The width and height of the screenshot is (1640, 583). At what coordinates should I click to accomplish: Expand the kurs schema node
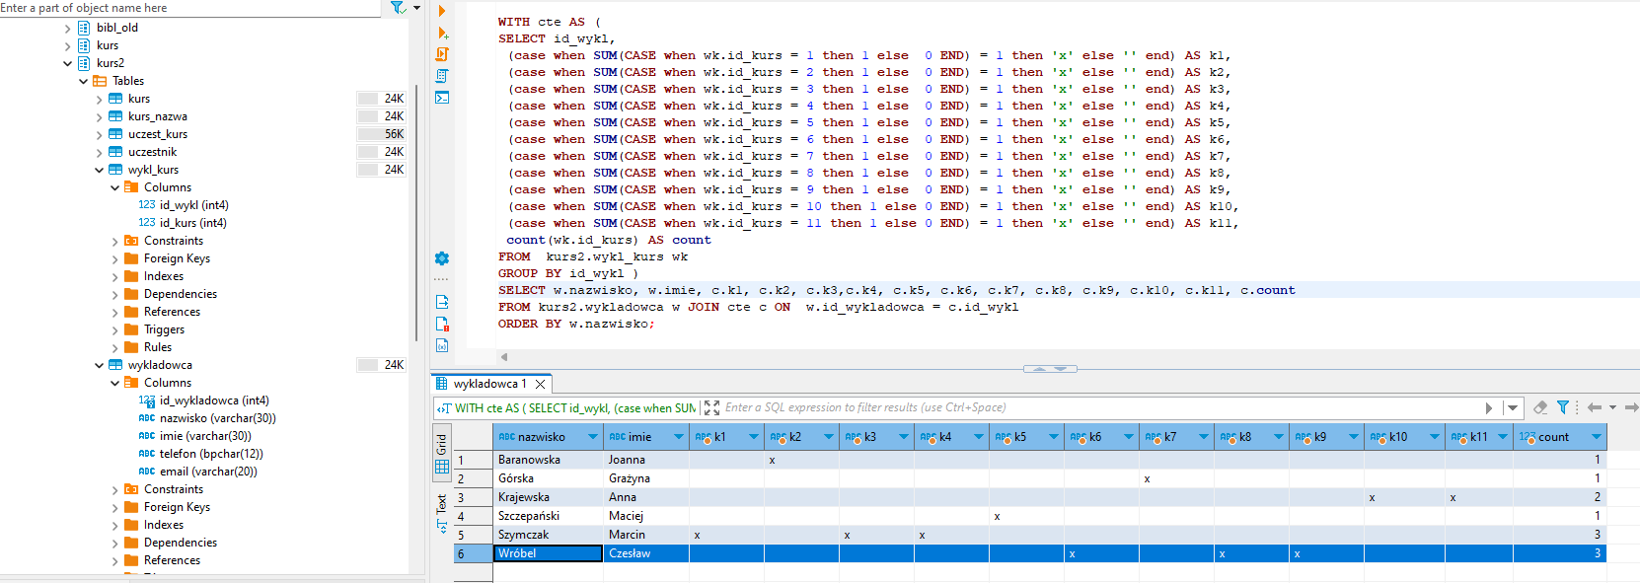pyautogui.click(x=67, y=45)
